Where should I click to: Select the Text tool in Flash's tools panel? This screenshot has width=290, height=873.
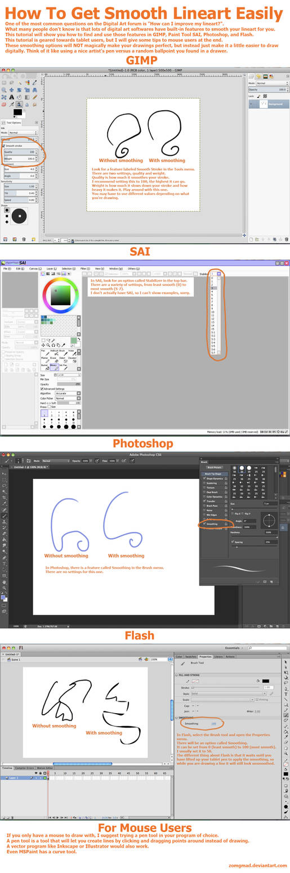tap(286, 694)
